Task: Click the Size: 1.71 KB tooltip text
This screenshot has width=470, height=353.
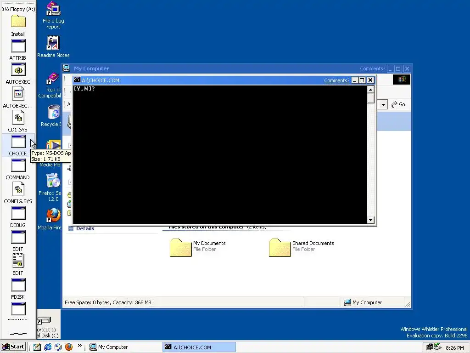Action: [46, 159]
